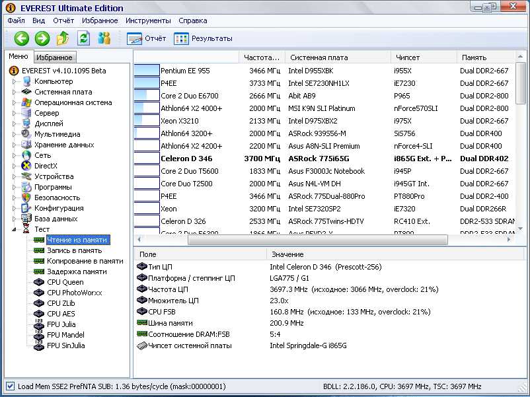This screenshot has width=530, height=397.
Task: Click the Значение column header
Action: (x=397, y=254)
